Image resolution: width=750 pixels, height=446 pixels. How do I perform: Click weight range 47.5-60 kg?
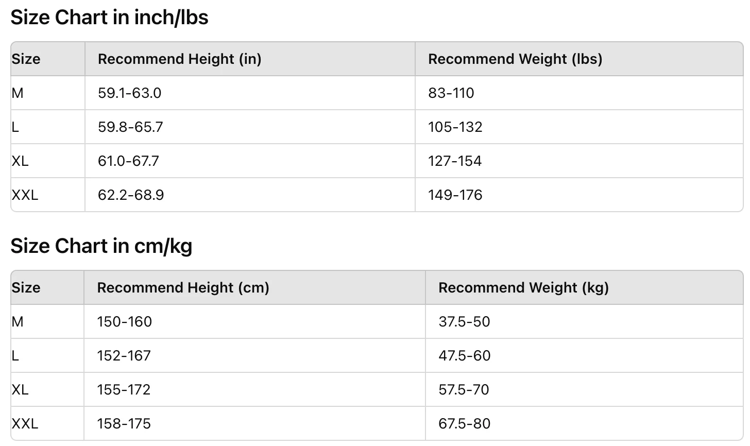point(464,356)
